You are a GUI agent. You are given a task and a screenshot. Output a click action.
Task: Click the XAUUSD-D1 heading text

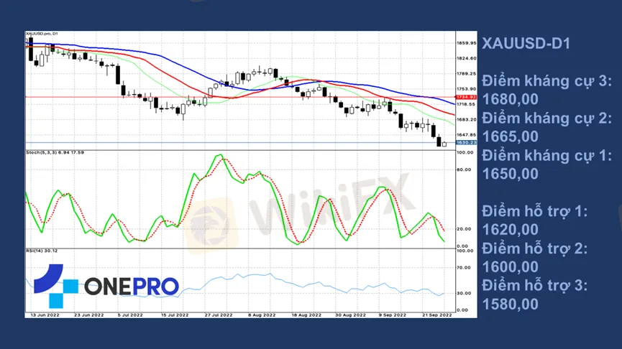[526, 44]
